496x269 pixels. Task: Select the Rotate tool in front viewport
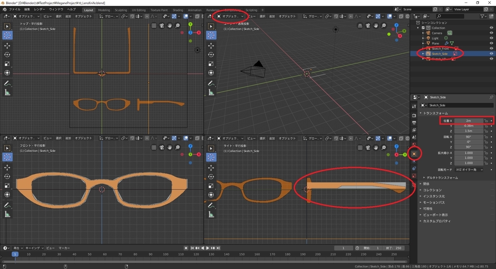[7, 177]
